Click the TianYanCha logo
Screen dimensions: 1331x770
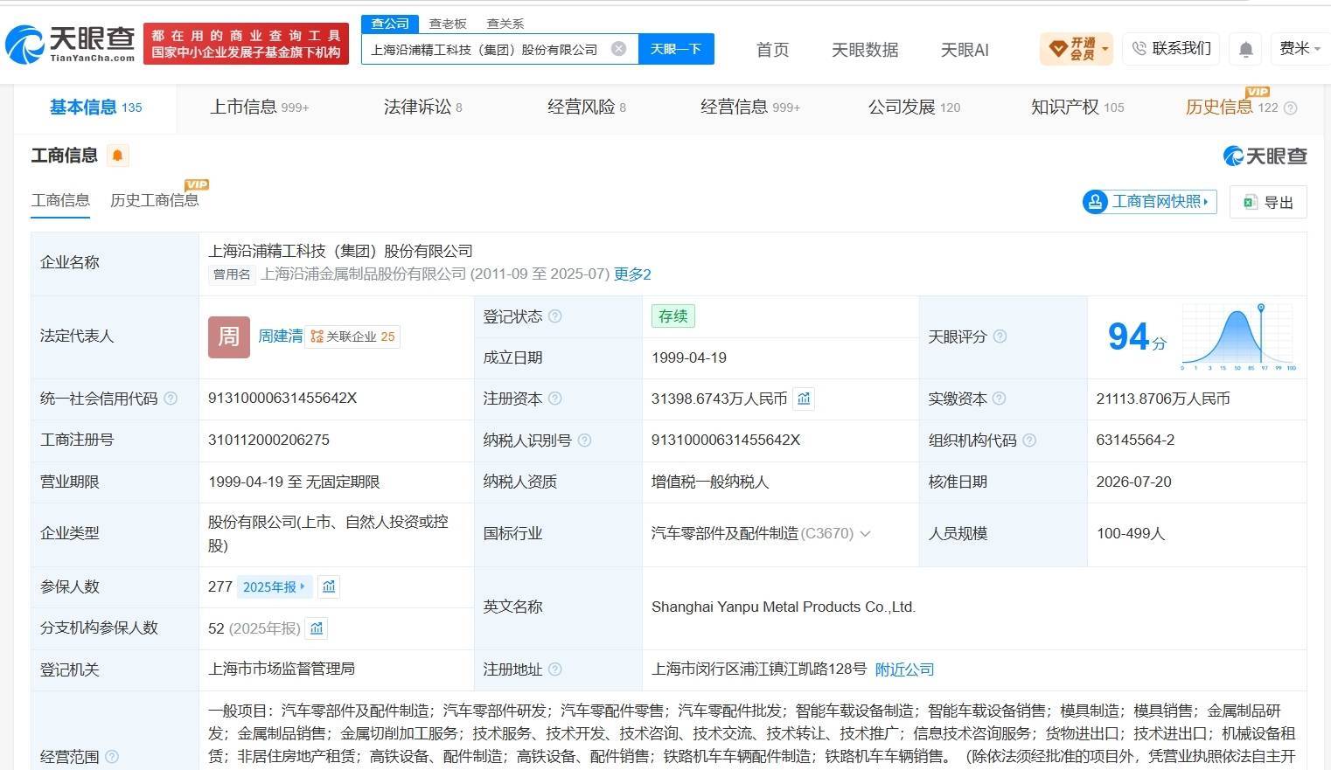pos(70,44)
